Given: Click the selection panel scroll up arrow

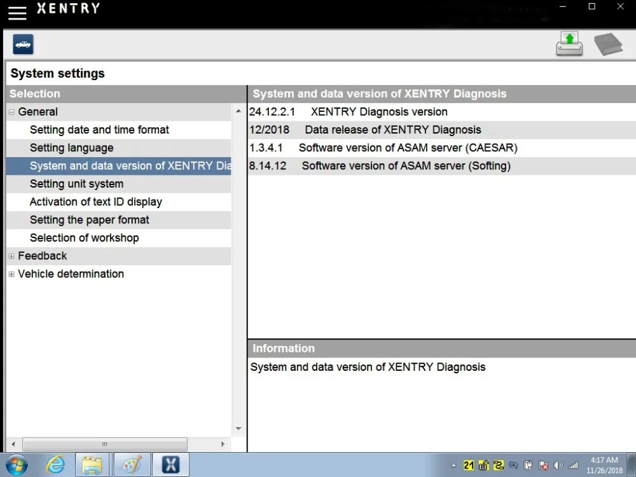Looking at the screenshot, I should click(238, 111).
